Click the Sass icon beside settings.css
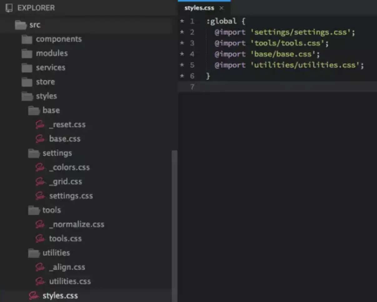This screenshot has height=302, width=377. [x=40, y=196]
